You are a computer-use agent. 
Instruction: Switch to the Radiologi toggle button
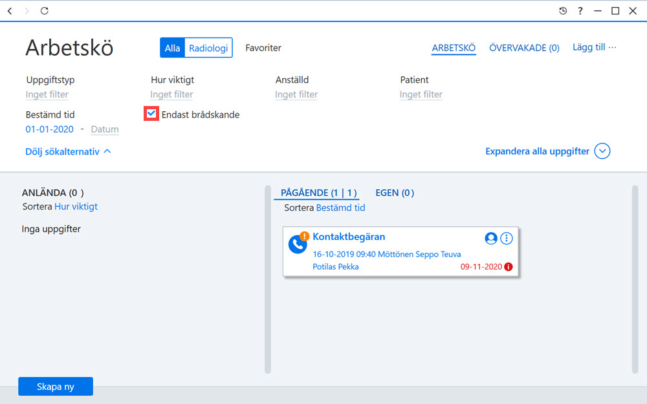(x=208, y=48)
